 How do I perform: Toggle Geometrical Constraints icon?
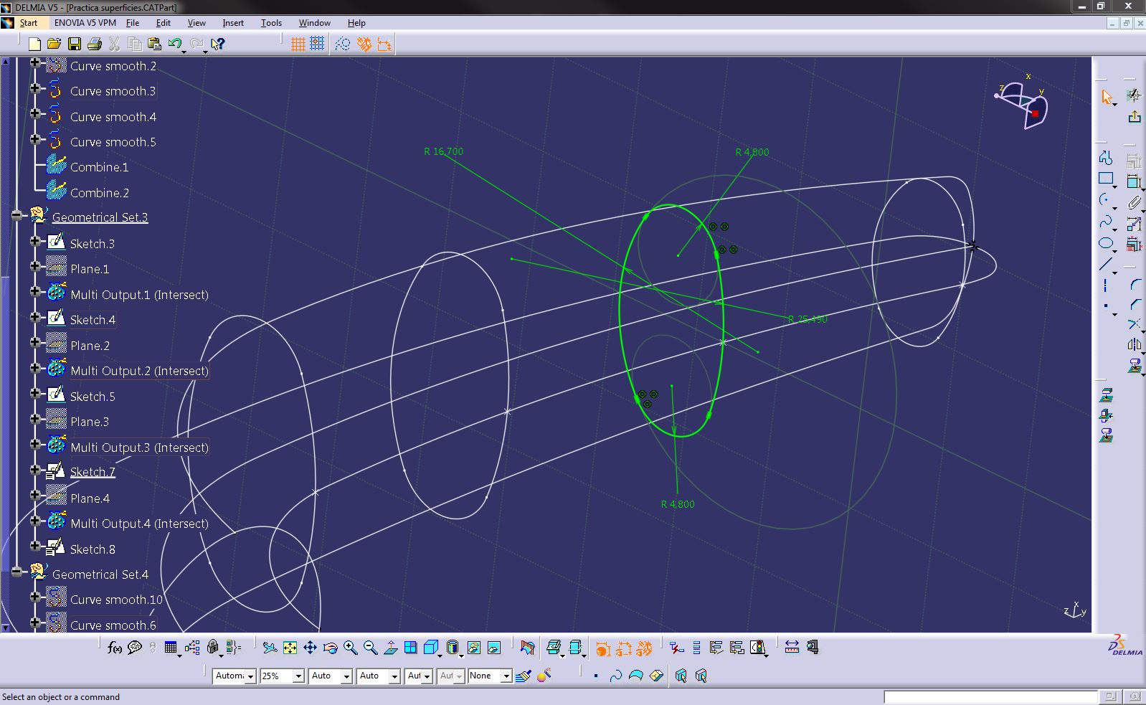364,44
